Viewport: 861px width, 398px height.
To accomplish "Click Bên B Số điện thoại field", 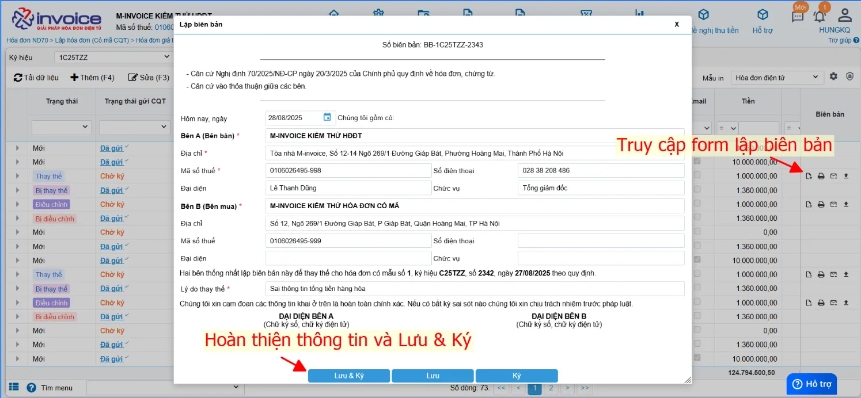I will pyautogui.click(x=601, y=241).
